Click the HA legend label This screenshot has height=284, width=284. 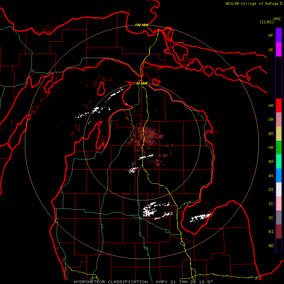click(x=271, y=106)
